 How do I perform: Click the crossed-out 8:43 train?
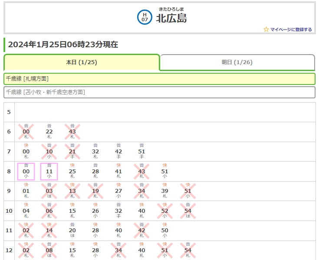pyautogui.click(x=141, y=171)
